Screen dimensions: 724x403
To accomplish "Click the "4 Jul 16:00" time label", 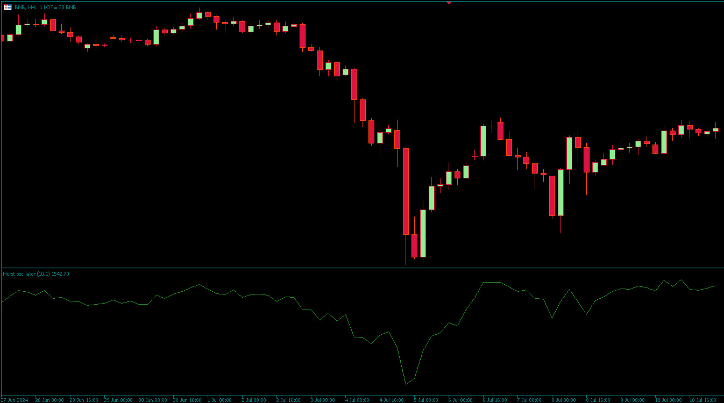I will 392,400.
